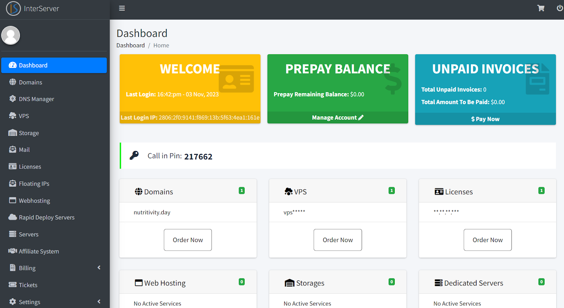Click the nutritivity.day domain entry
564x308 pixels.
152,212
